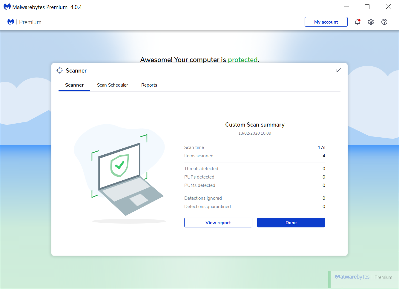Click the green word protected
This screenshot has height=289, width=399.
(243, 60)
